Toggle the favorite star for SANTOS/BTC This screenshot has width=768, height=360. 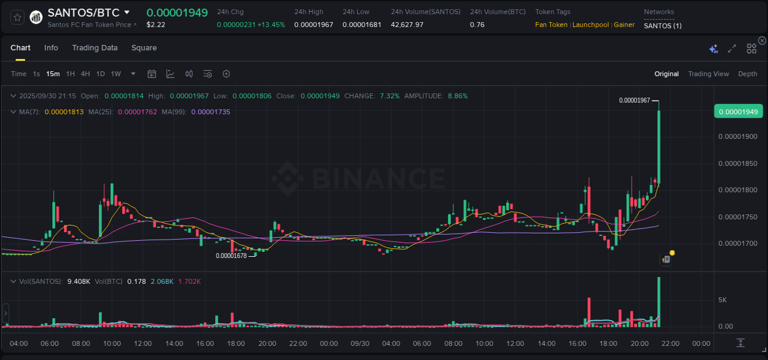click(x=17, y=17)
